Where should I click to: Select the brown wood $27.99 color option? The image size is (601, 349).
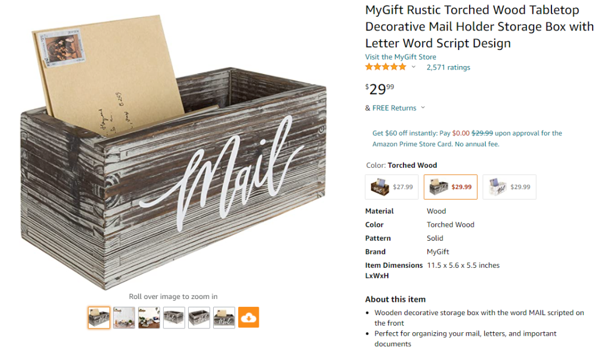(x=392, y=187)
